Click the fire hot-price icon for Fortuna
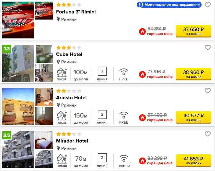Image resolution: width=215 pixels, height=171 pixels. 142,31
